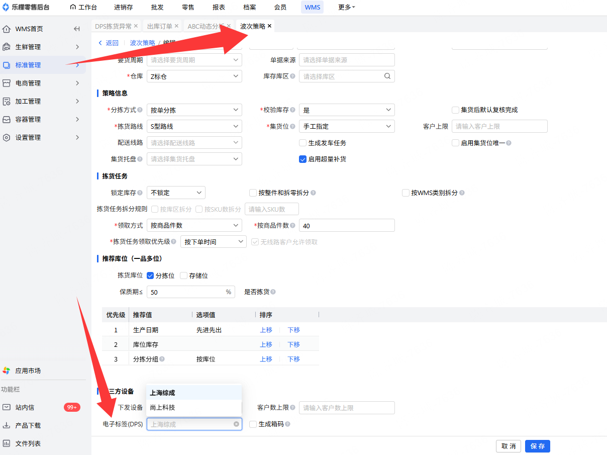Click help icon next to 启用集货位唯一
This screenshot has height=455, width=607.
click(x=509, y=143)
